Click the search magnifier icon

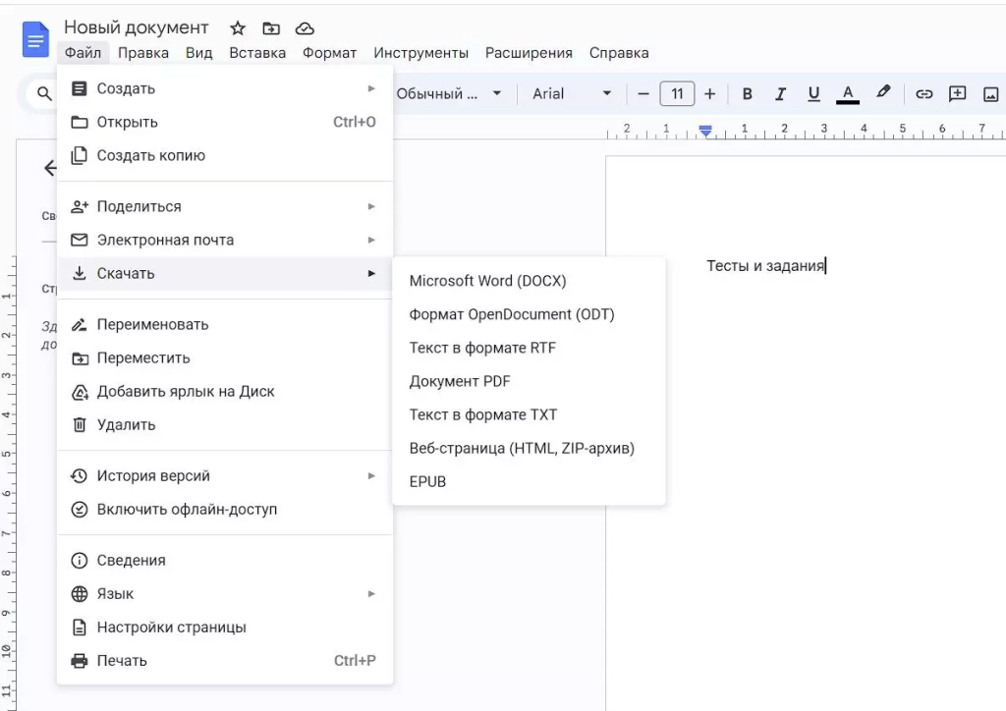[44, 94]
